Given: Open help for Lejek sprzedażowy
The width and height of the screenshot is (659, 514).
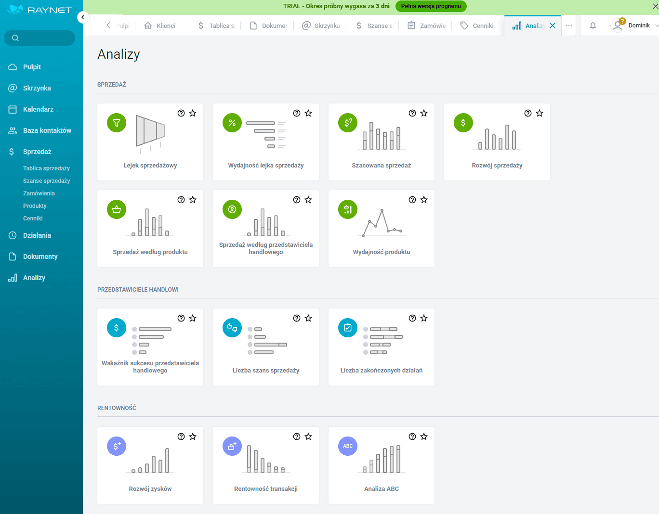Looking at the screenshot, I should [181, 113].
